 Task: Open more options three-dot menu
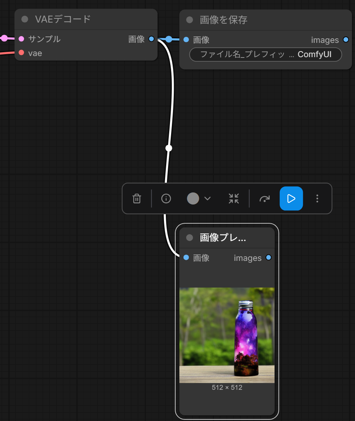pyautogui.click(x=317, y=199)
